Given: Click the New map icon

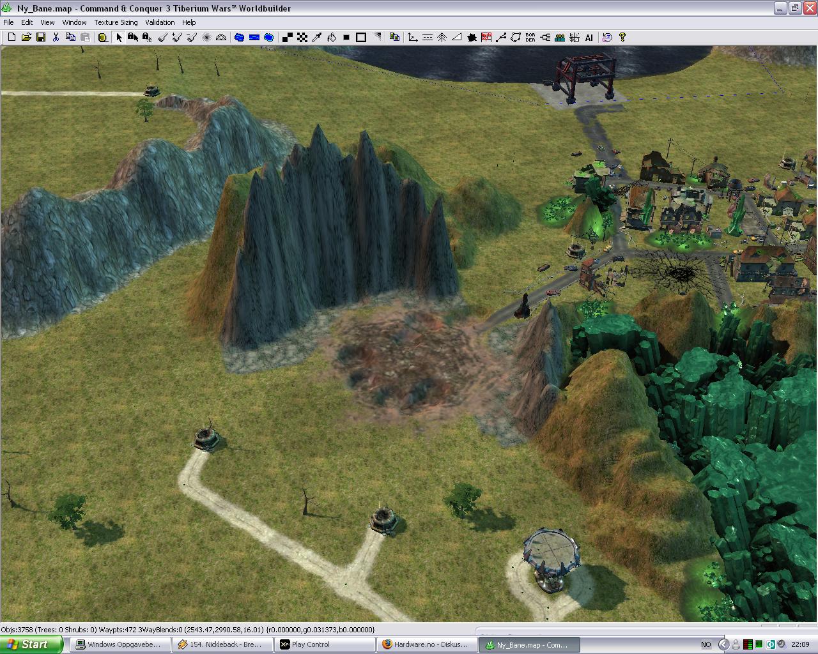Looking at the screenshot, I should (x=12, y=38).
